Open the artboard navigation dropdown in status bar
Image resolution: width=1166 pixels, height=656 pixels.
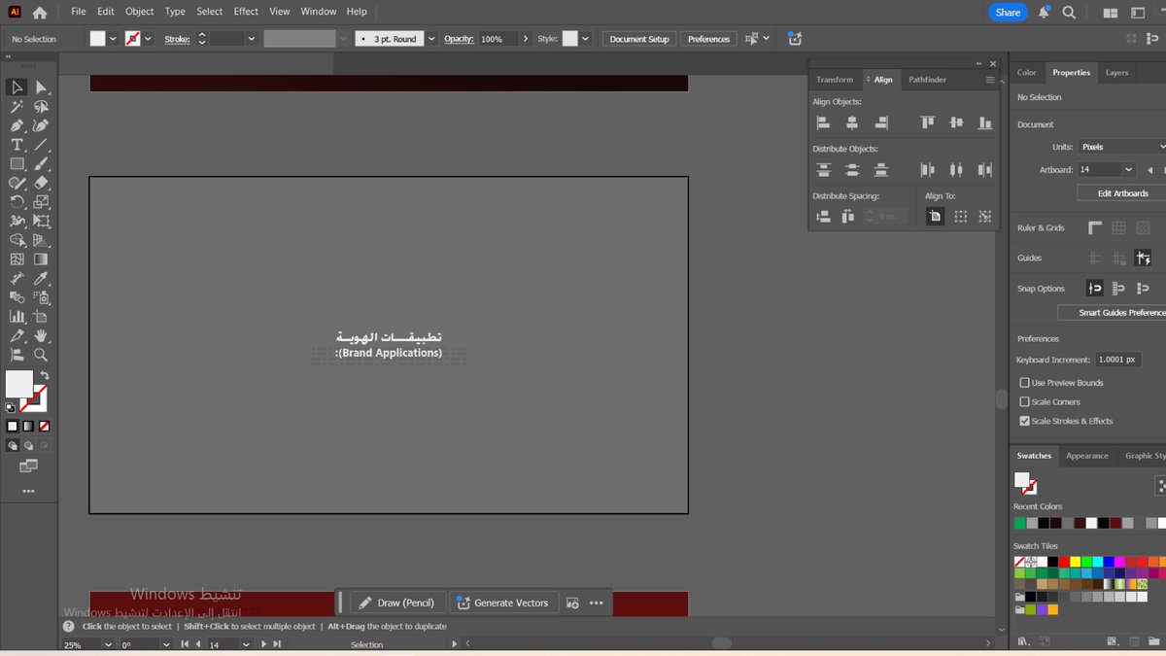point(245,644)
